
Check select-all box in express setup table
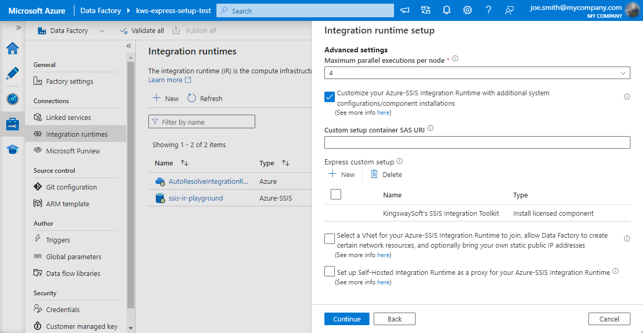[x=336, y=194]
